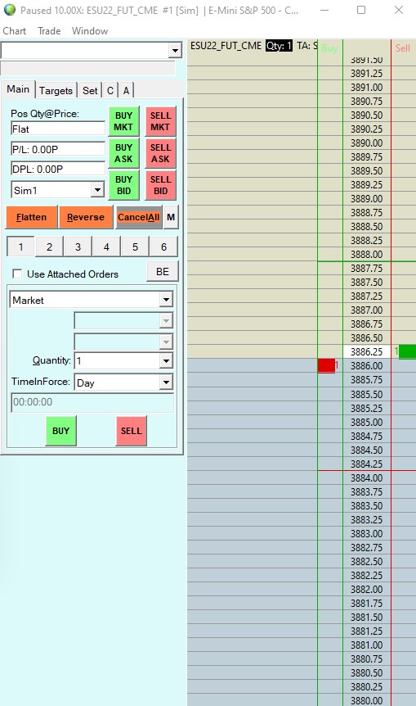
Task: Click the BUY BID button
Action: click(x=123, y=185)
